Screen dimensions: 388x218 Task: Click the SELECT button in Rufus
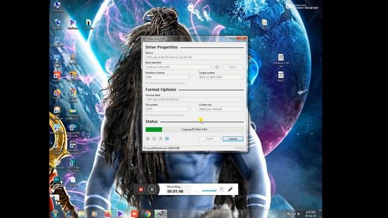pos(233,67)
